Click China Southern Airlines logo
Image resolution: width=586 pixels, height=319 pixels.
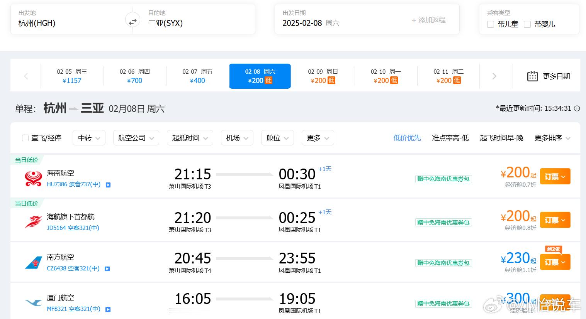point(33,263)
